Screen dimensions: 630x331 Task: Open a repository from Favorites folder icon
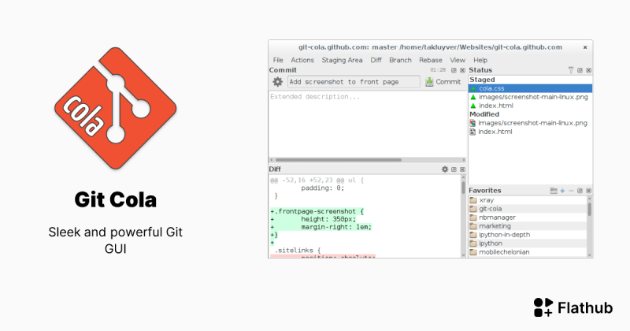coord(554,191)
